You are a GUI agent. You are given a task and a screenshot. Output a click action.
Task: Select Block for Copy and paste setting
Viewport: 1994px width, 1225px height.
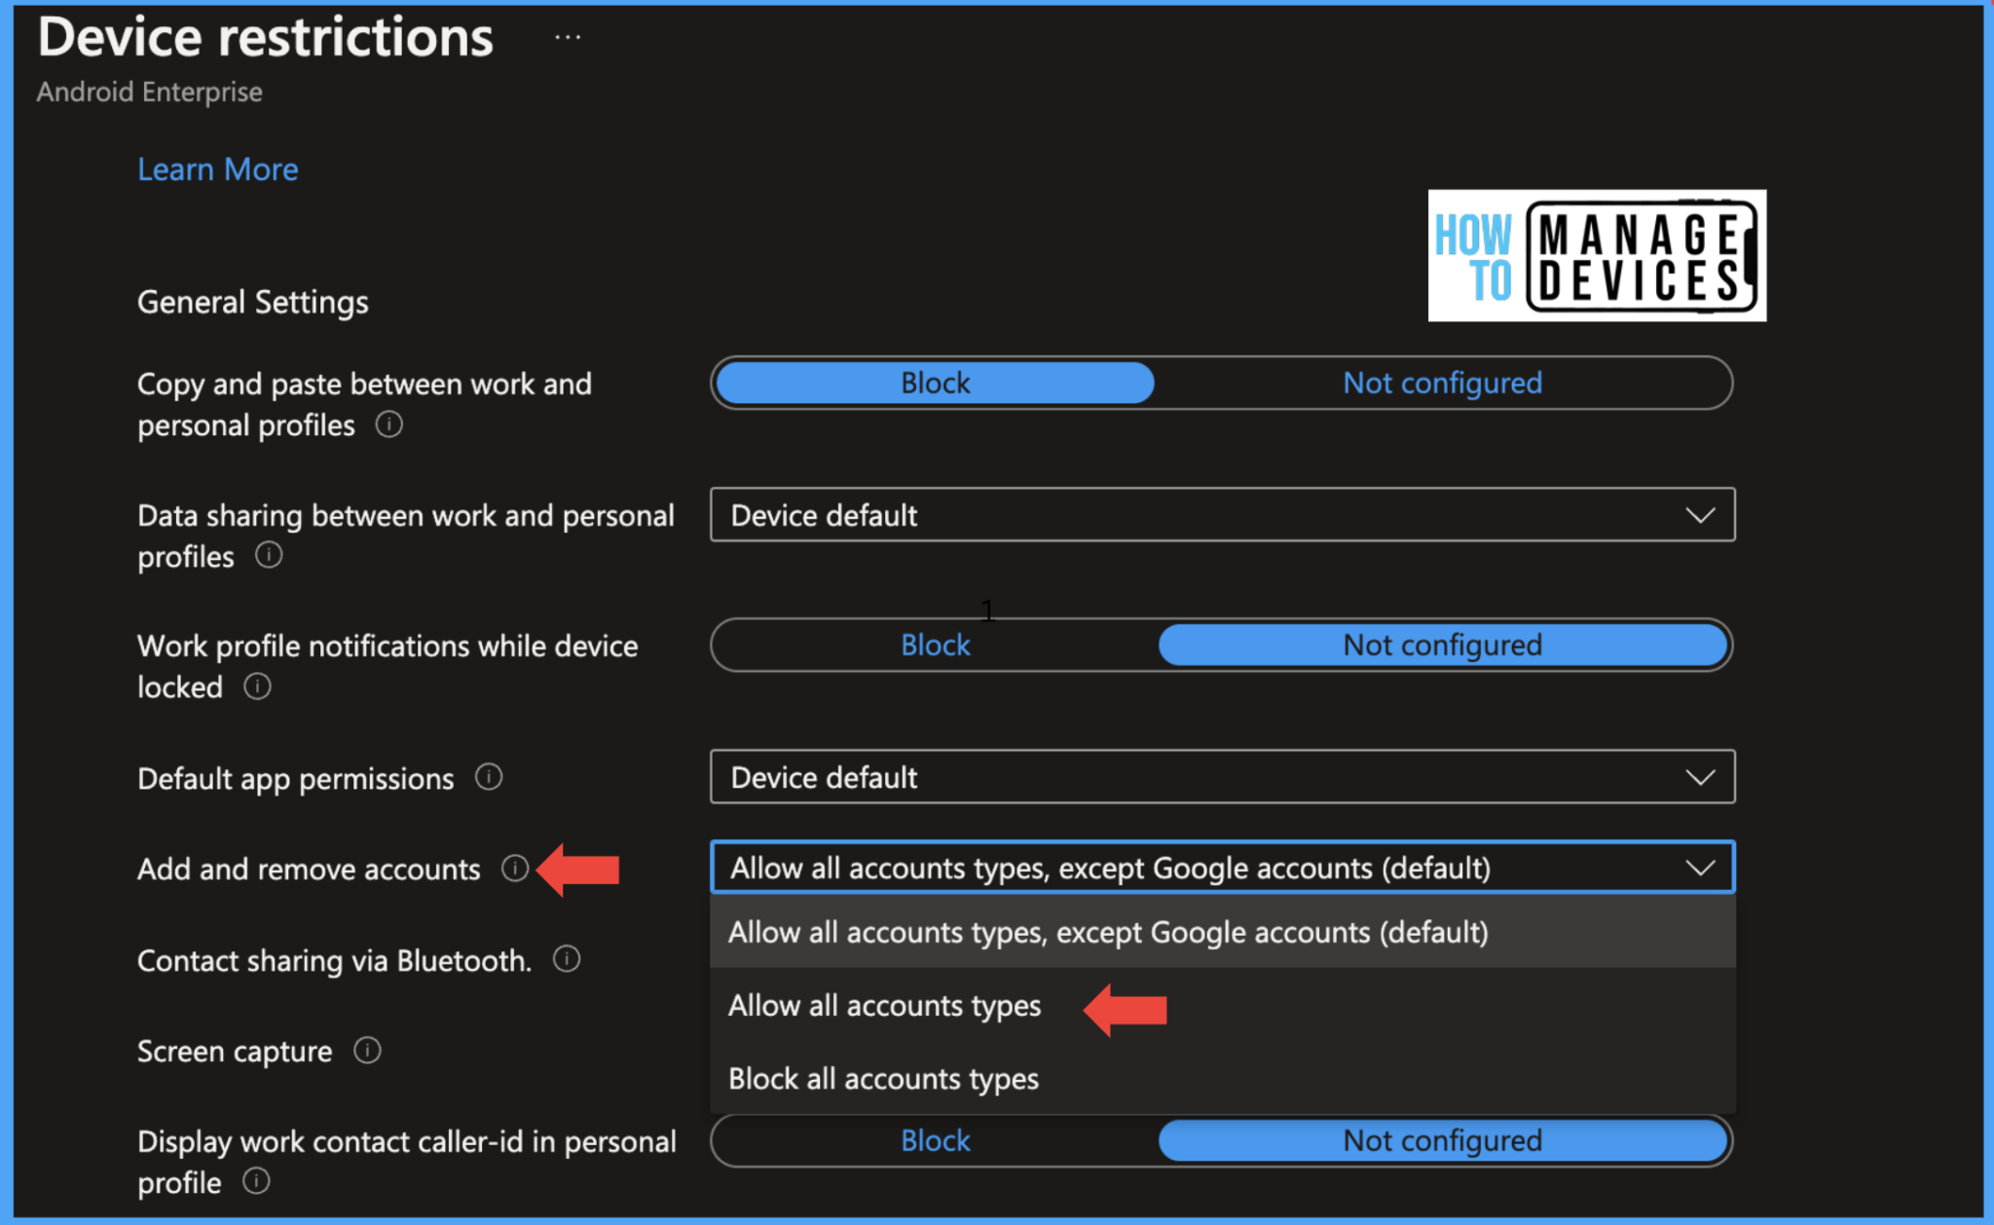point(936,383)
